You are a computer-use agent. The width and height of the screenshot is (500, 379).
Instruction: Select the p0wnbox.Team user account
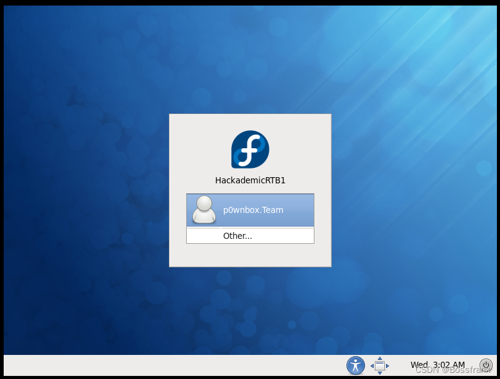coord(250,210)
